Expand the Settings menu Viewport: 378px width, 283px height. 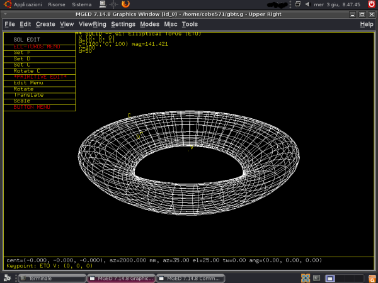click(x=123, y=24)
